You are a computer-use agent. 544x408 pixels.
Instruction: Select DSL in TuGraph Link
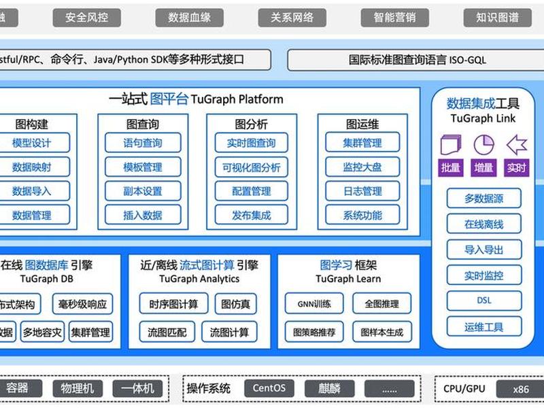tap(484, 301)
